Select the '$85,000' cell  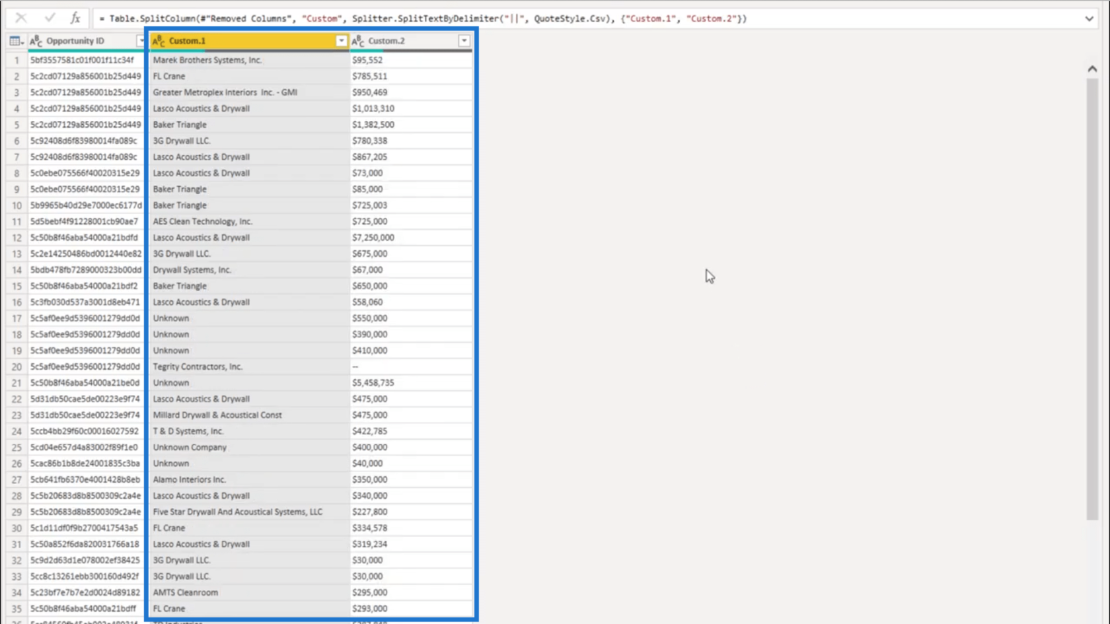point(411,189)
